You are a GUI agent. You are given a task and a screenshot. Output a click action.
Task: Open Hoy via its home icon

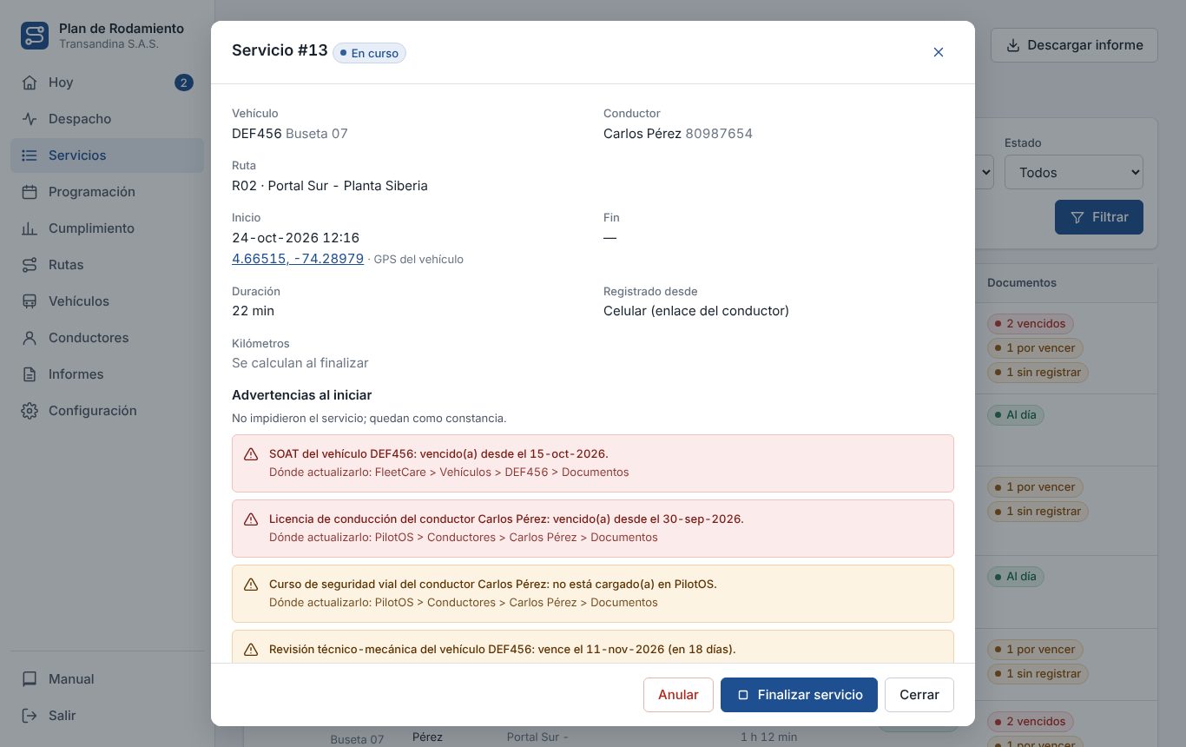pyautogui.click(x=30, y=83)
